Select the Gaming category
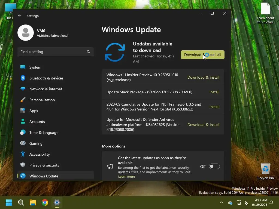Screen dimensions: 279x209 coord(56,143)
